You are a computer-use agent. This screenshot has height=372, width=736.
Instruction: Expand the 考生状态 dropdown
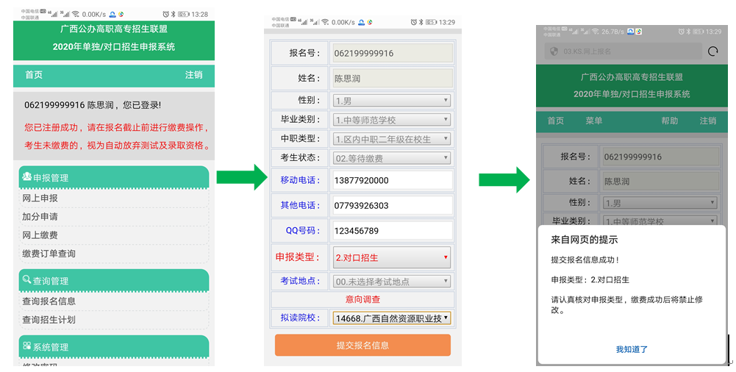click(x=392, y=158)
